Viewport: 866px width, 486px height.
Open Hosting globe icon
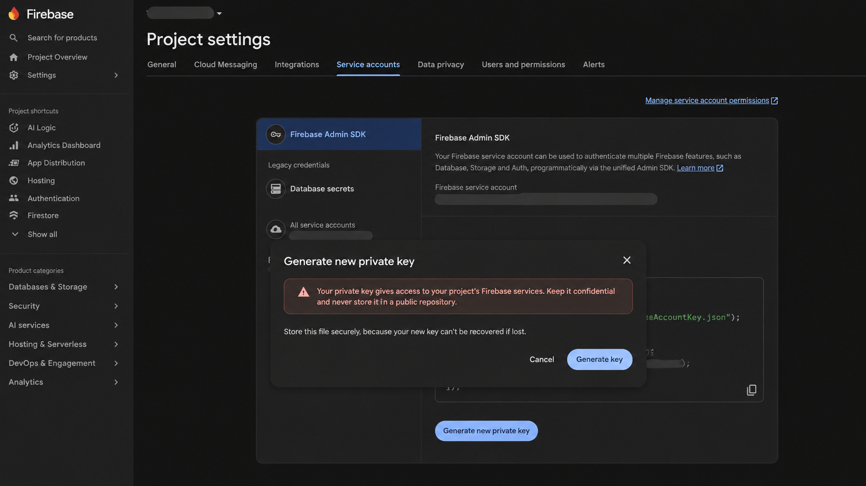(x=13, y=180)
